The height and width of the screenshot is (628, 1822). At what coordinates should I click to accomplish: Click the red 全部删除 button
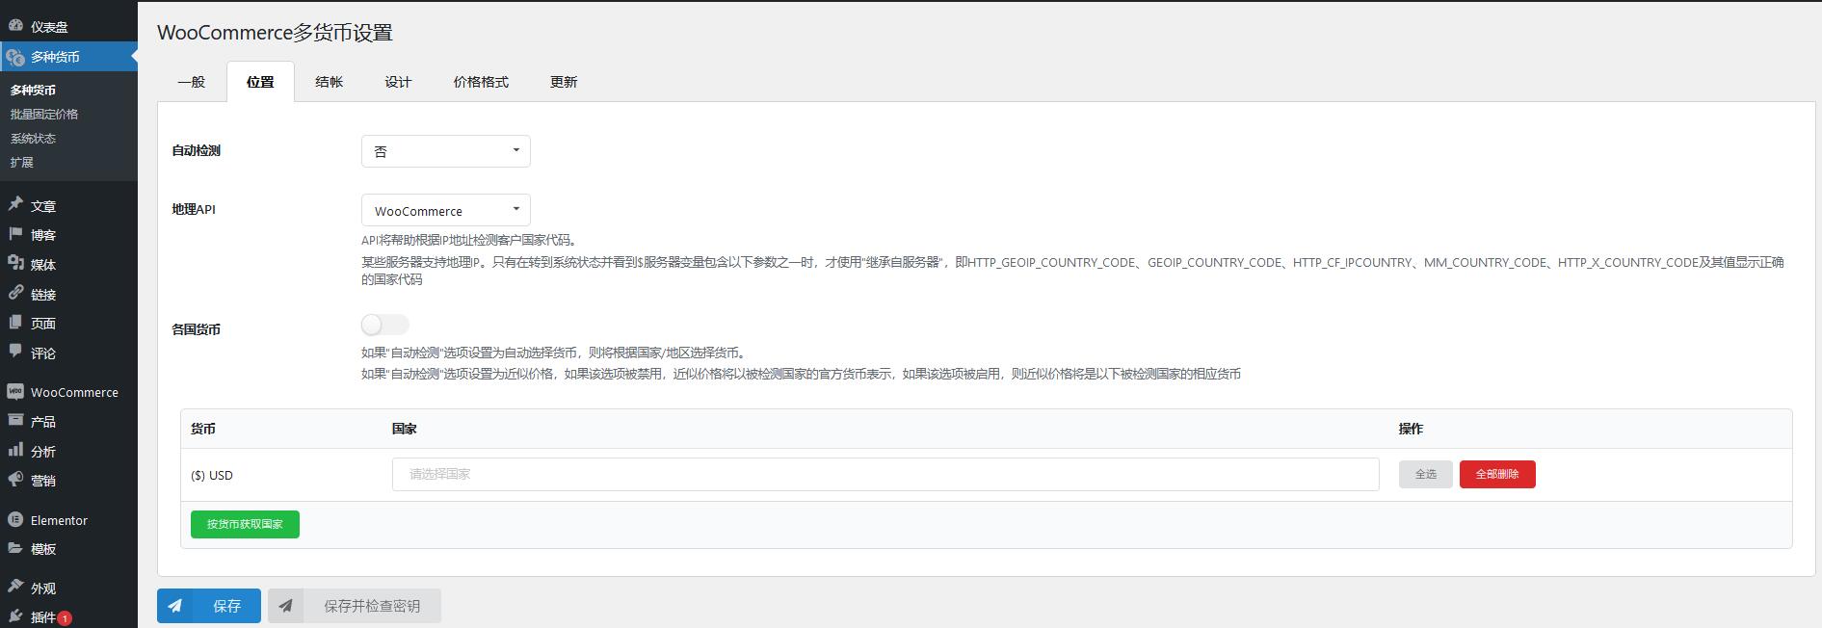[1496, 474]
